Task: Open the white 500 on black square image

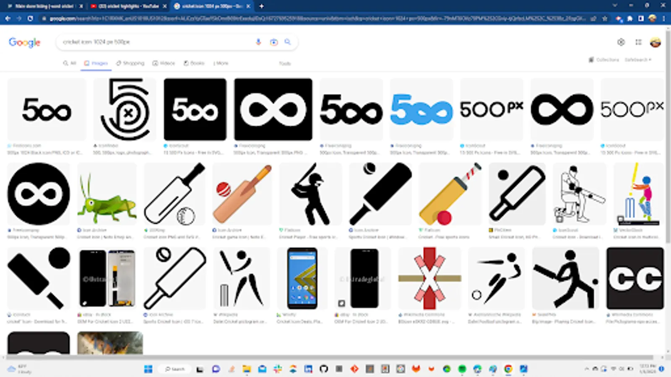Action: 195,109
